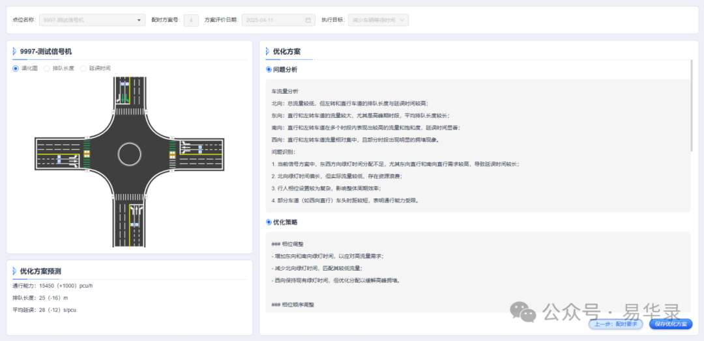
Task: Open the 执行目标 dropdown
Action: [x=378, y=20]
